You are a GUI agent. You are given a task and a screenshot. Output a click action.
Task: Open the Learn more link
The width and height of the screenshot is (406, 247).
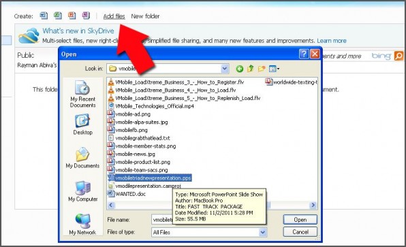332,41
